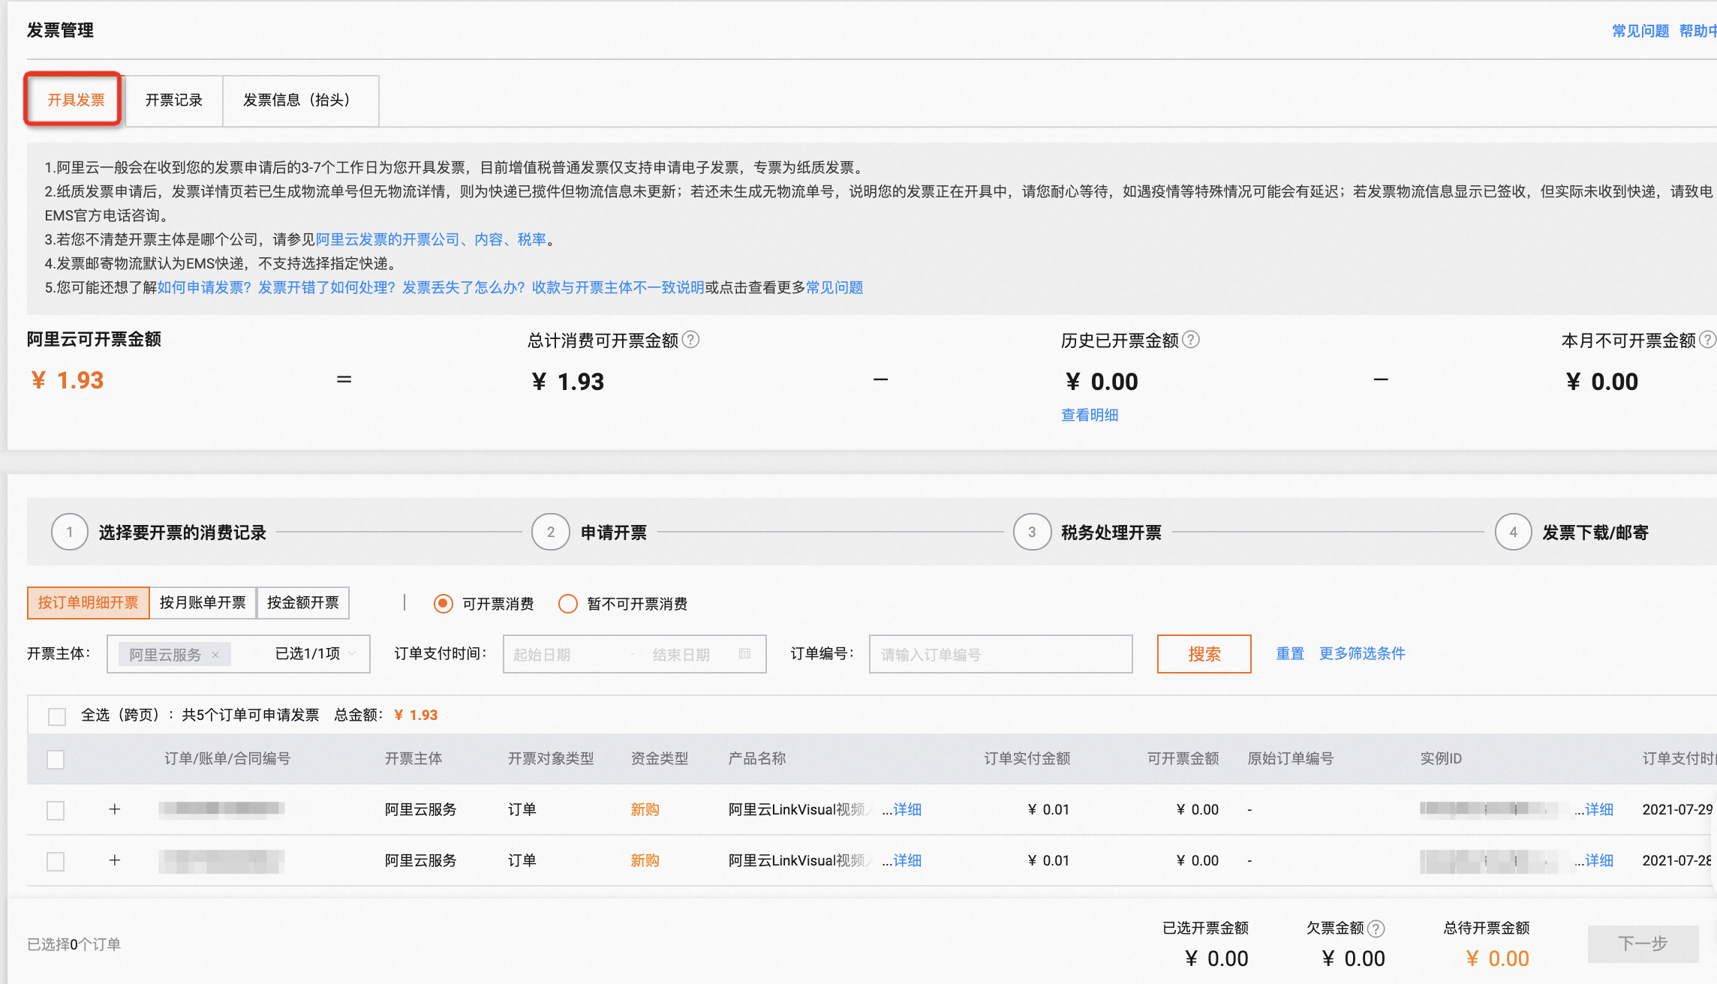Expand second order row dated 2021-07-28

pos(114,860)
